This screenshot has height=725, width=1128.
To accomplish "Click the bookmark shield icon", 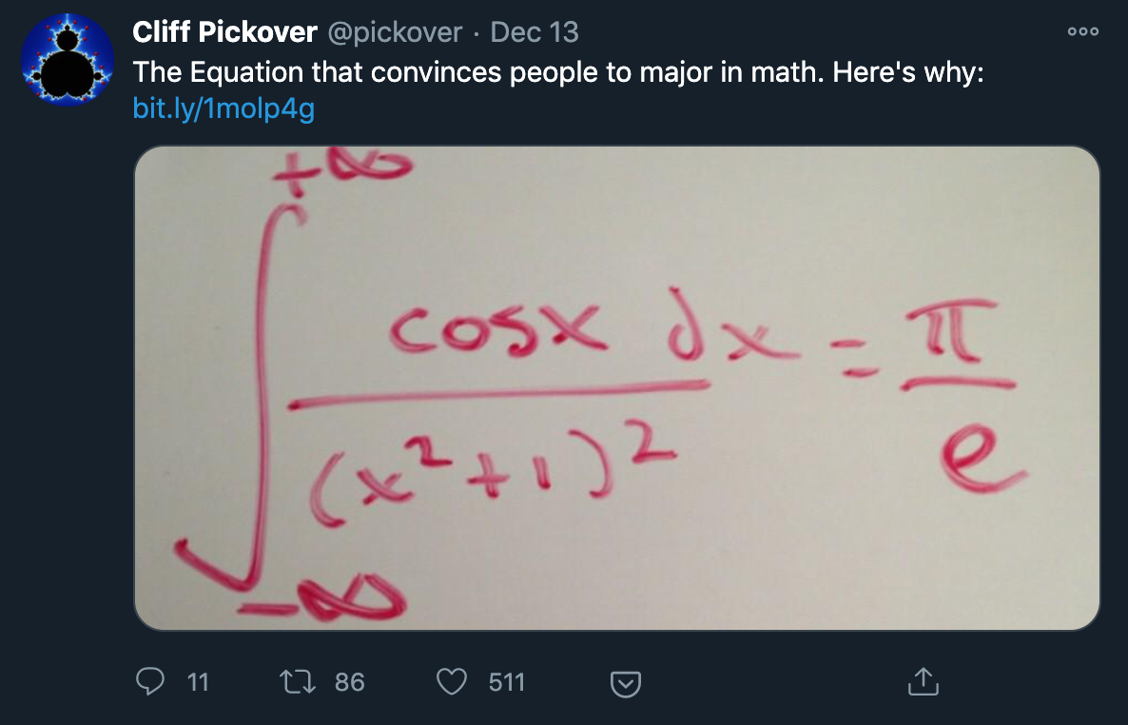I will (624, 682).
